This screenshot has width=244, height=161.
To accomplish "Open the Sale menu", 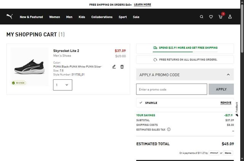I will click(136, 17).
